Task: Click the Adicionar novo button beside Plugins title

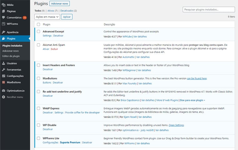Action: pos(59,4)
